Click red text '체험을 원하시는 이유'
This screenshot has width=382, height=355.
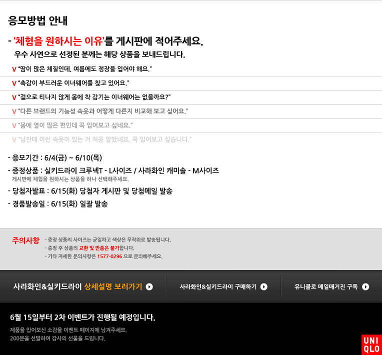point(59,41)
